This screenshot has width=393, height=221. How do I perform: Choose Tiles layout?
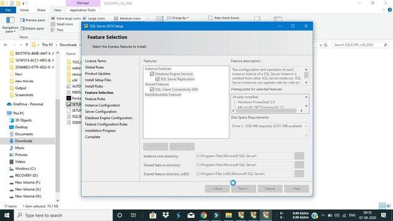point(57,30)
